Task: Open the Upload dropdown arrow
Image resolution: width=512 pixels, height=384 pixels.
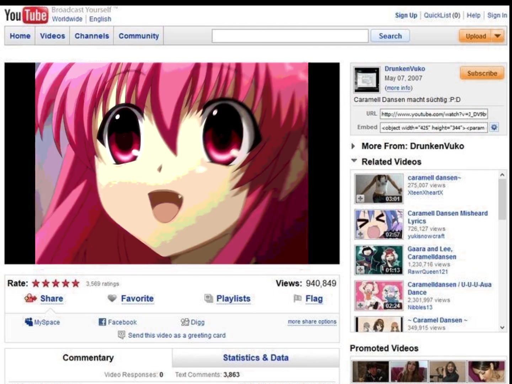Action: click(498, 36)
